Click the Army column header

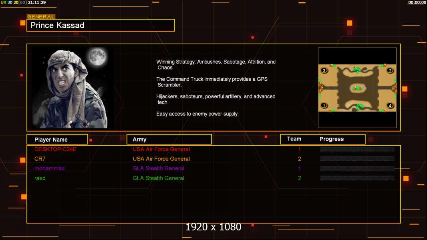169,140
